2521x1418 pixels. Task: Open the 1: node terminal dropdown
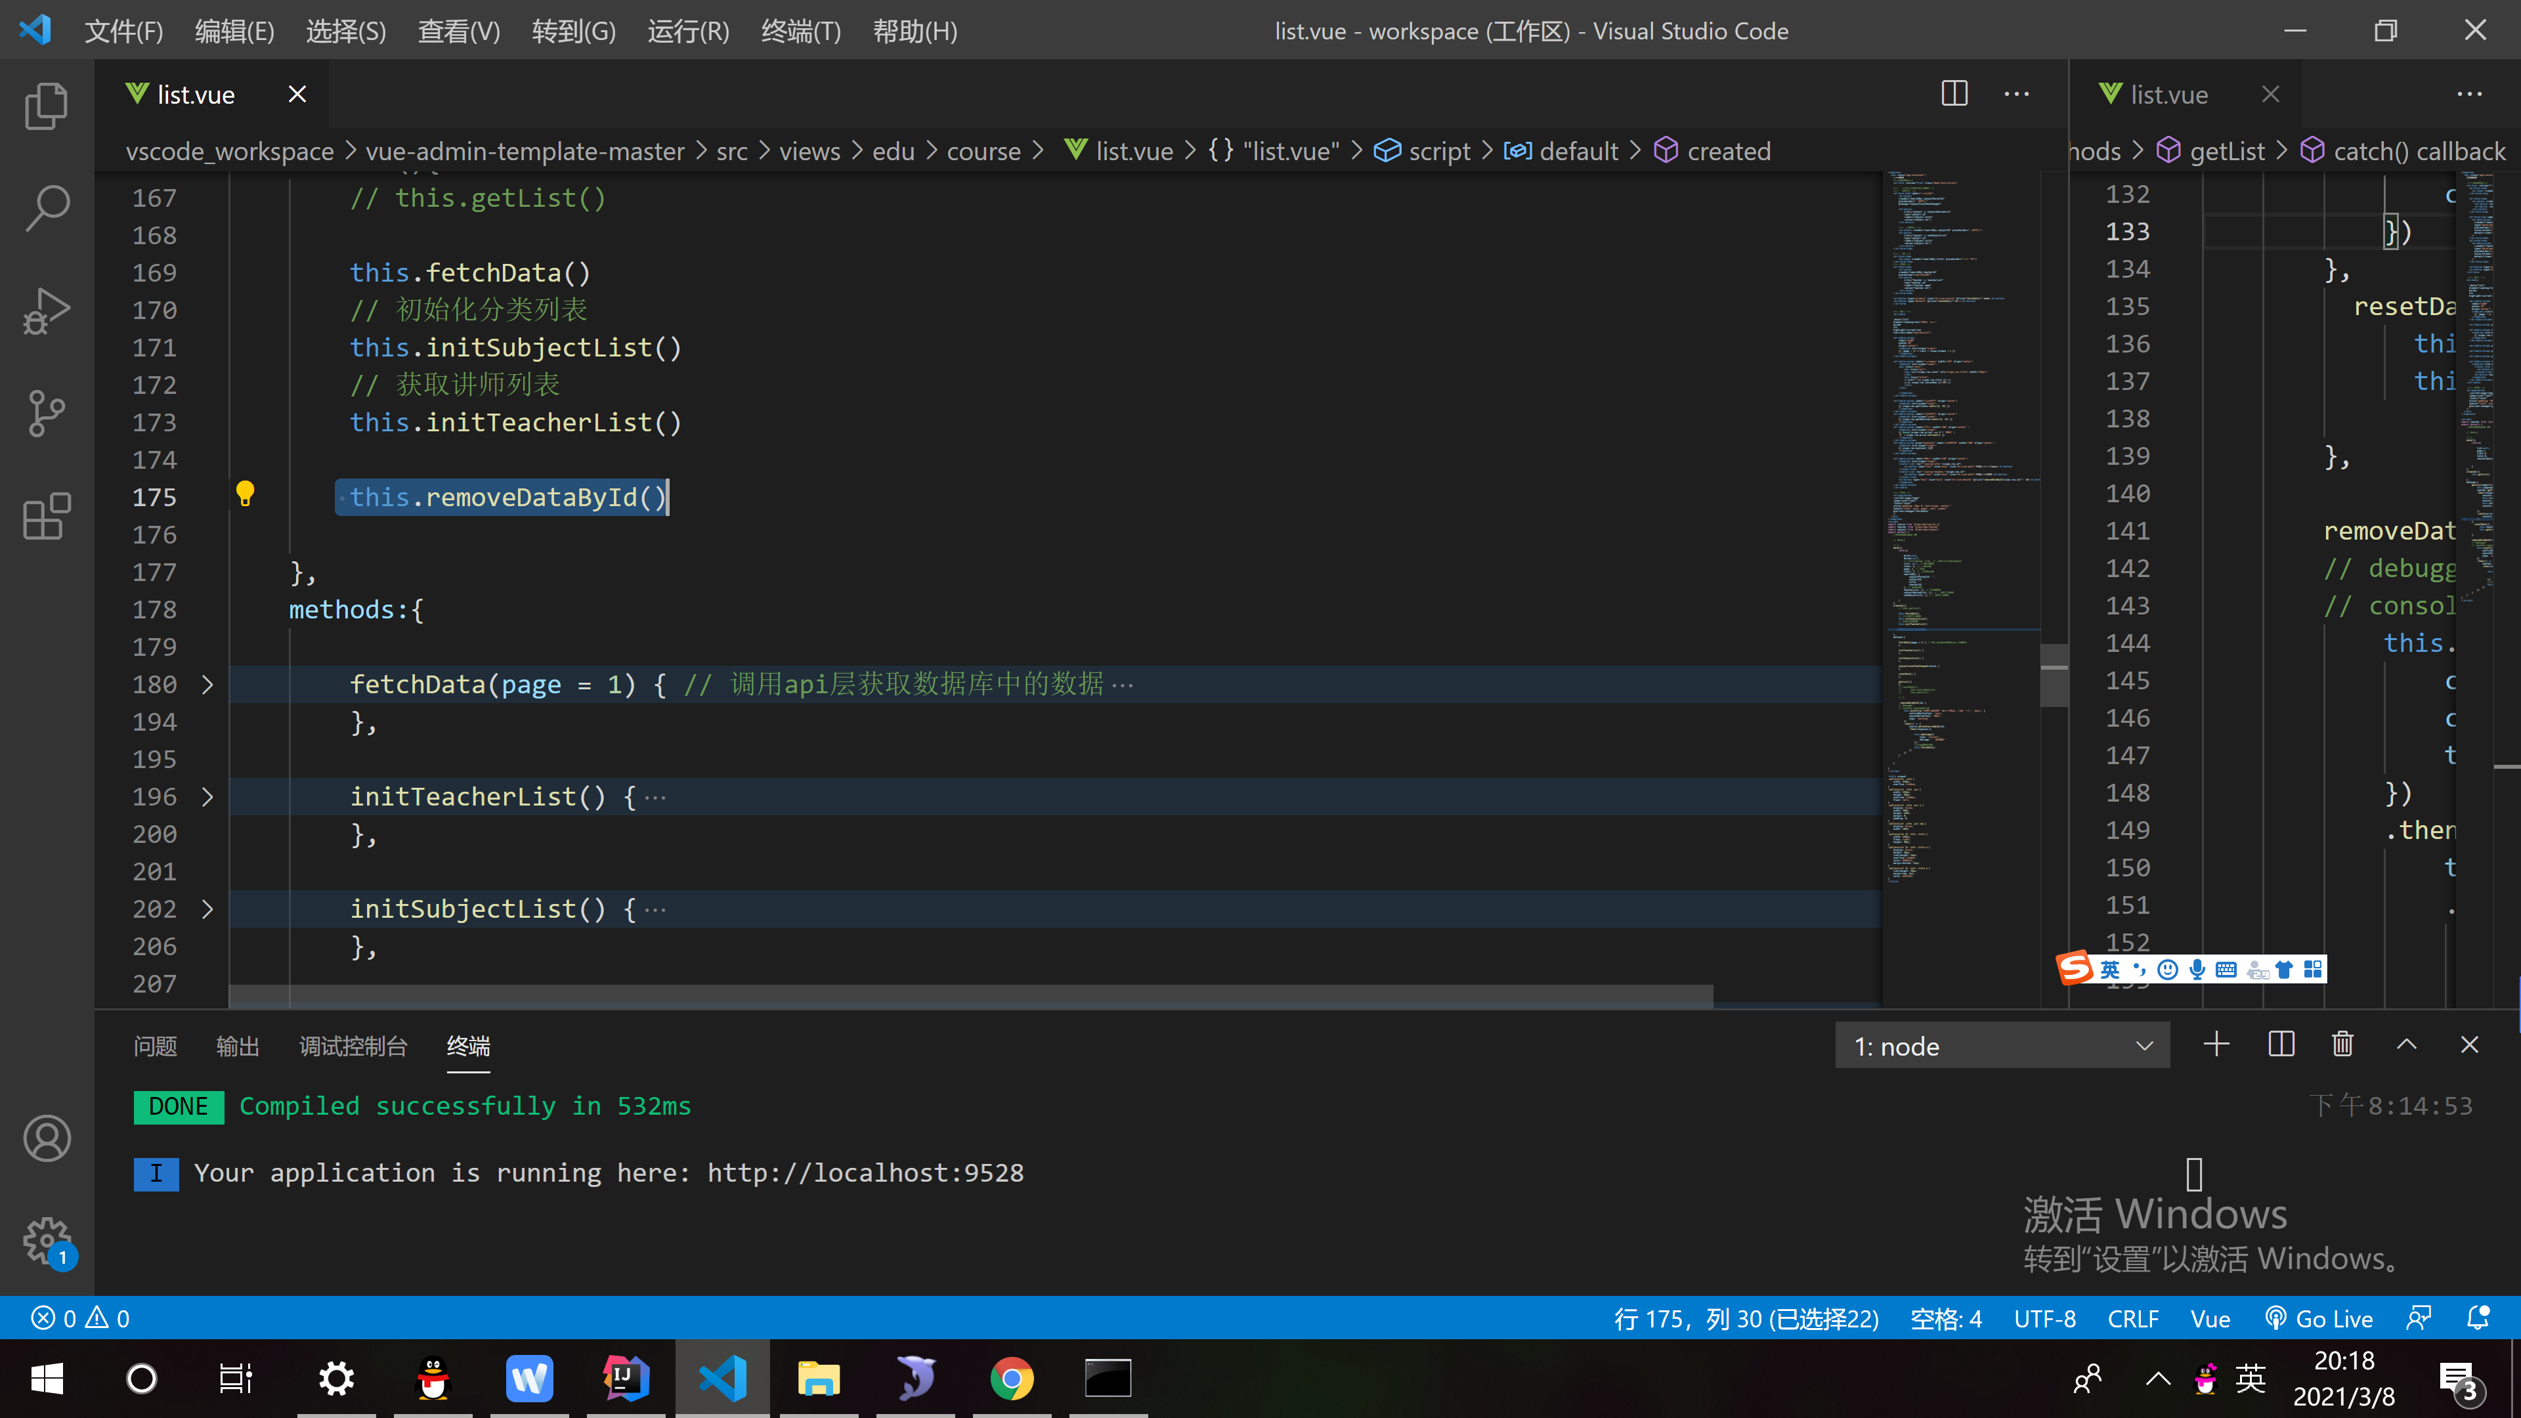click(2001, 1046)
